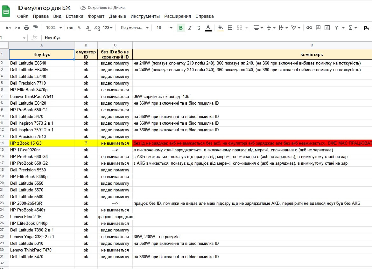The width and height of the screenshot is (372, 269).
Task: Toggle Bold formatting
Action: tap(181, 28)
